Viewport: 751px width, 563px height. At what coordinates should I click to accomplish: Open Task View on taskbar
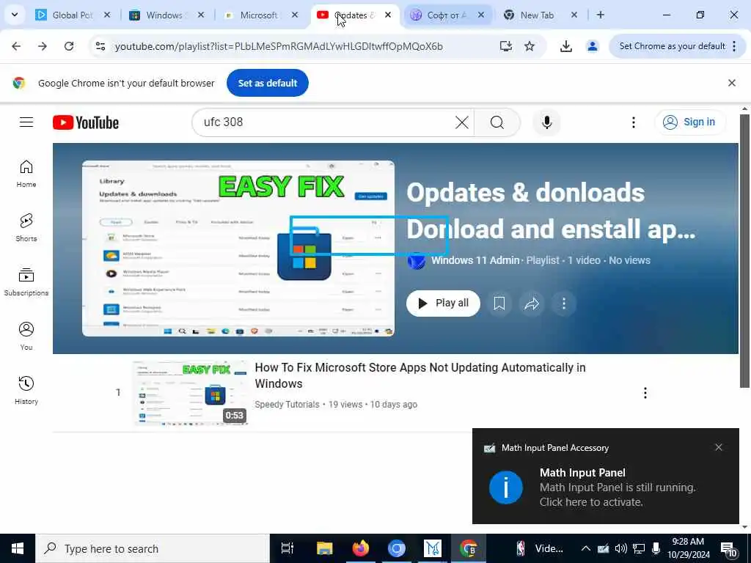[287, 548]
